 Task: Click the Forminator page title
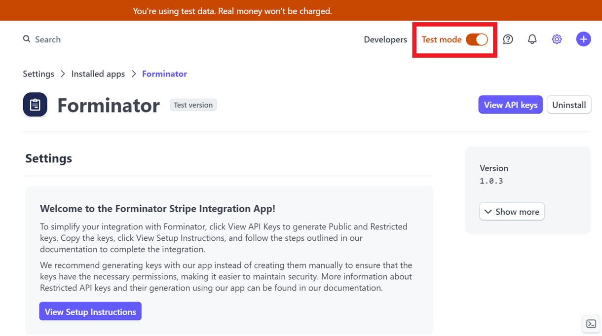click(x=109, y=105)
